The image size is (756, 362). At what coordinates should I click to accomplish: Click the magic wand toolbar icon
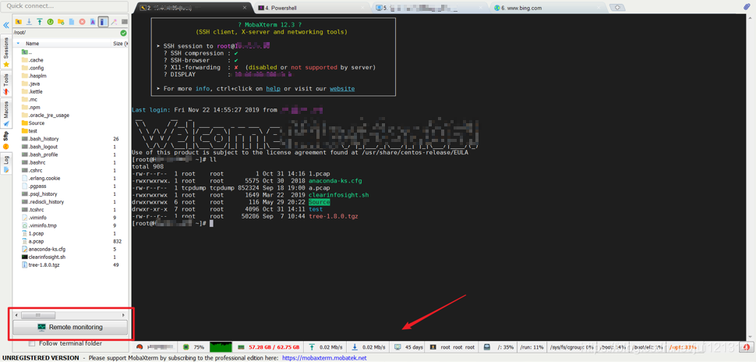point(115,22)
